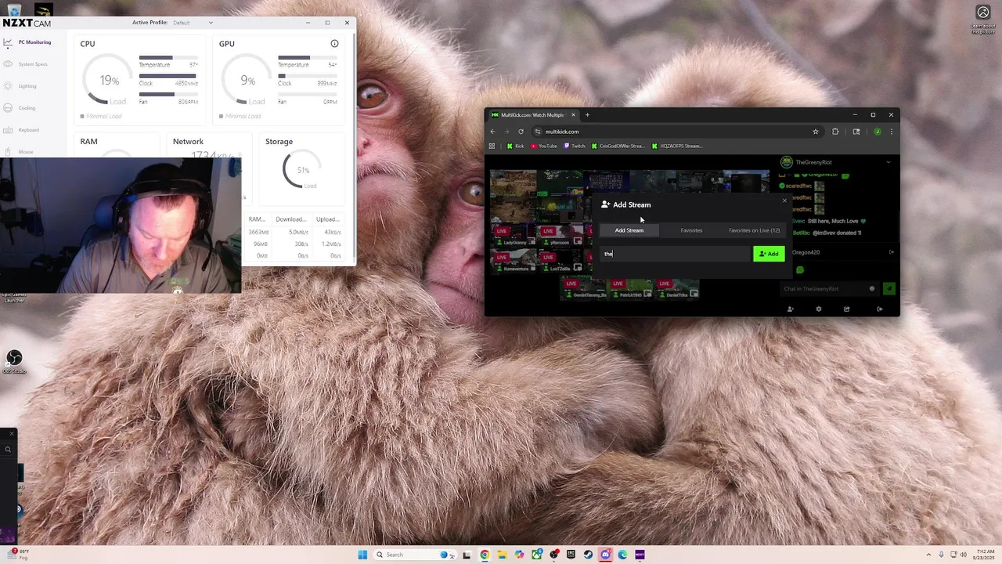Expand the Active Profile dropdown
Image resolution: width=1002 pixels, height=564 pixels.
coord(193,23)
